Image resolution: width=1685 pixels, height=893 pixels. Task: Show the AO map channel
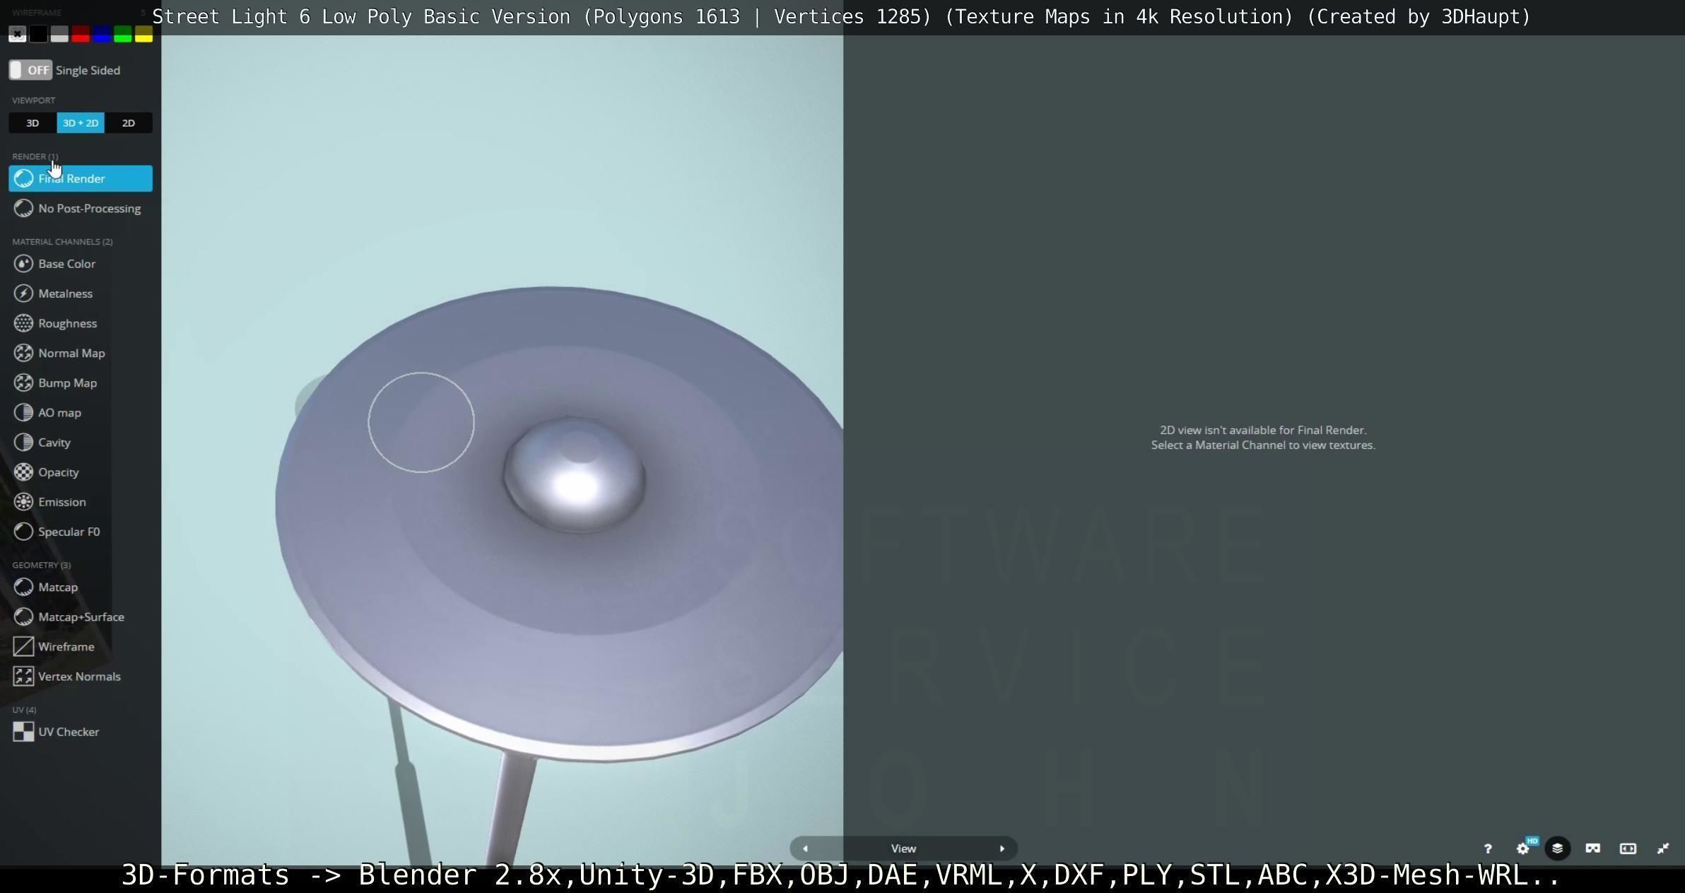81,412
